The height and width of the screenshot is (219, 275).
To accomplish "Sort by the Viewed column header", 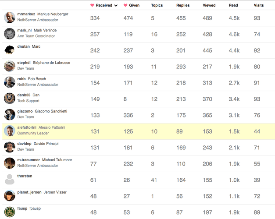I will click(209, 5).
